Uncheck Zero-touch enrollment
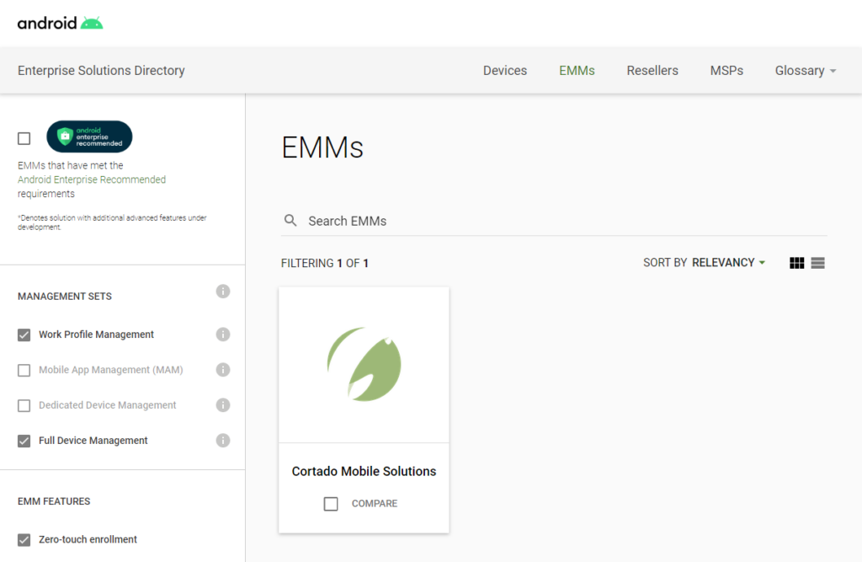Viewport: 862px width, 562px height. click(24, 539)
